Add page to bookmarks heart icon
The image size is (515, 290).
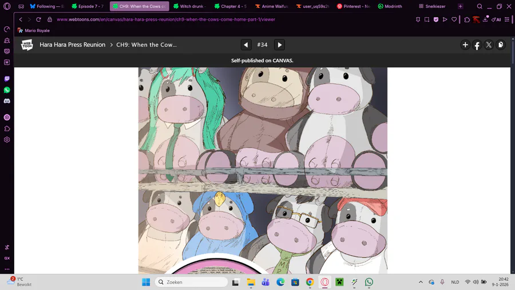pyautogui.click(x=454, y=19)
